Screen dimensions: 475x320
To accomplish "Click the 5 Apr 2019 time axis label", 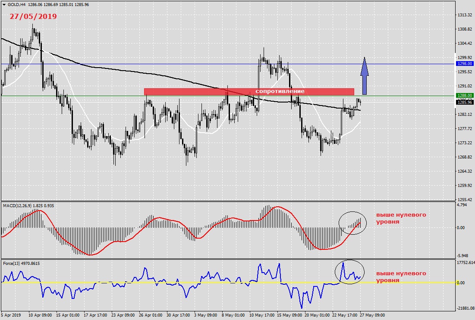I will tap(11, 315).
